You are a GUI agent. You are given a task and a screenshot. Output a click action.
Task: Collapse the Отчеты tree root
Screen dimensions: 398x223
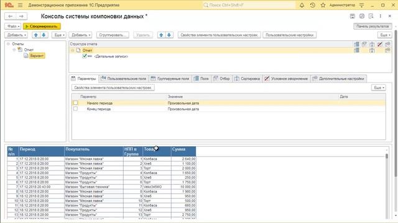pyautogui.click(x=8, y=44)
